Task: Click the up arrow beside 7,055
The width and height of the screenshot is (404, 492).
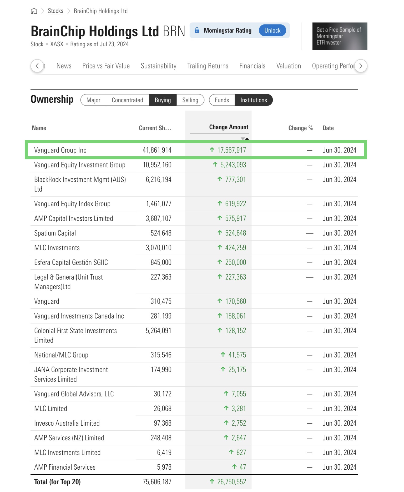Action: pyautogui.click(x=226, y=394)
